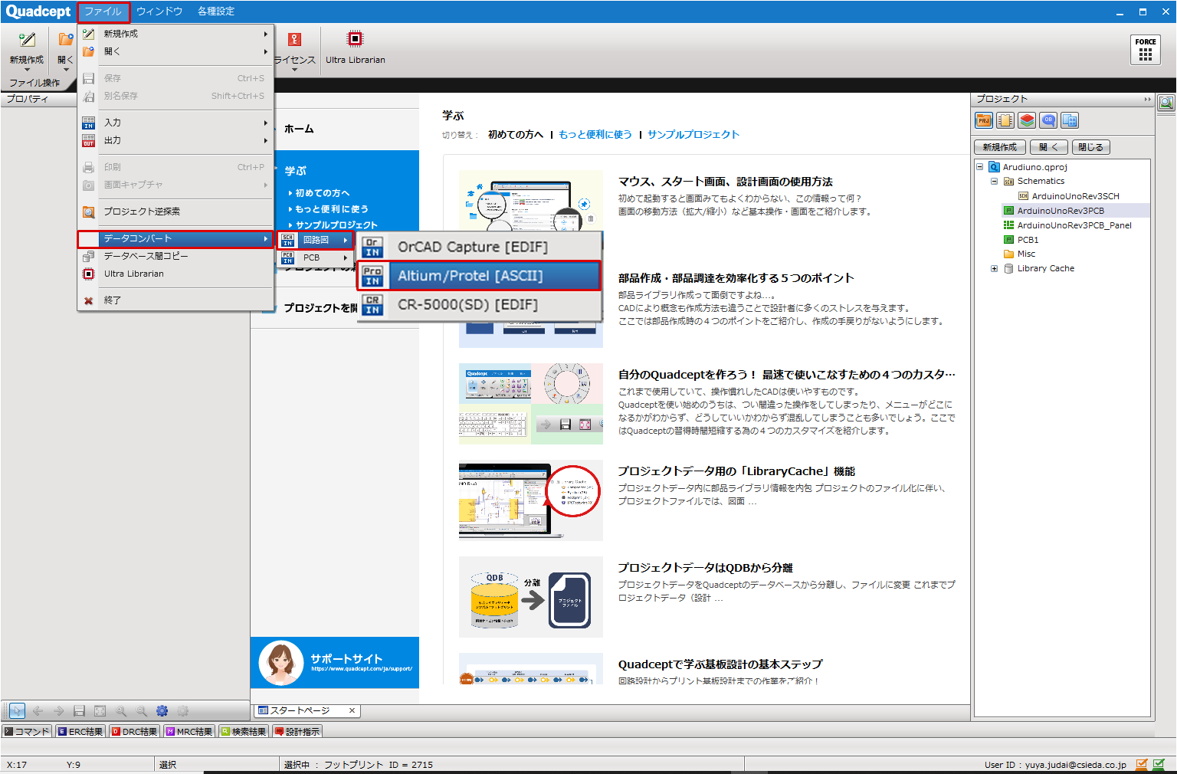Viewport: 1177px width, 774px height.
Task: Switch to the MRC結果 tab
Action: (189, 732)
